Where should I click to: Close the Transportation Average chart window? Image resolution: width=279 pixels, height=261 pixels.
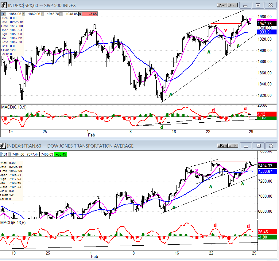[x=271, y=146]
